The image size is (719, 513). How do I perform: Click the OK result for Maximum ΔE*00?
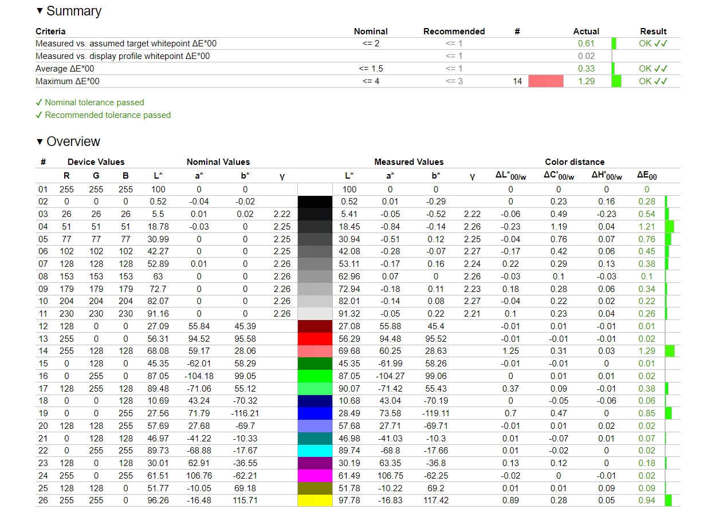[x=653, y=81]
